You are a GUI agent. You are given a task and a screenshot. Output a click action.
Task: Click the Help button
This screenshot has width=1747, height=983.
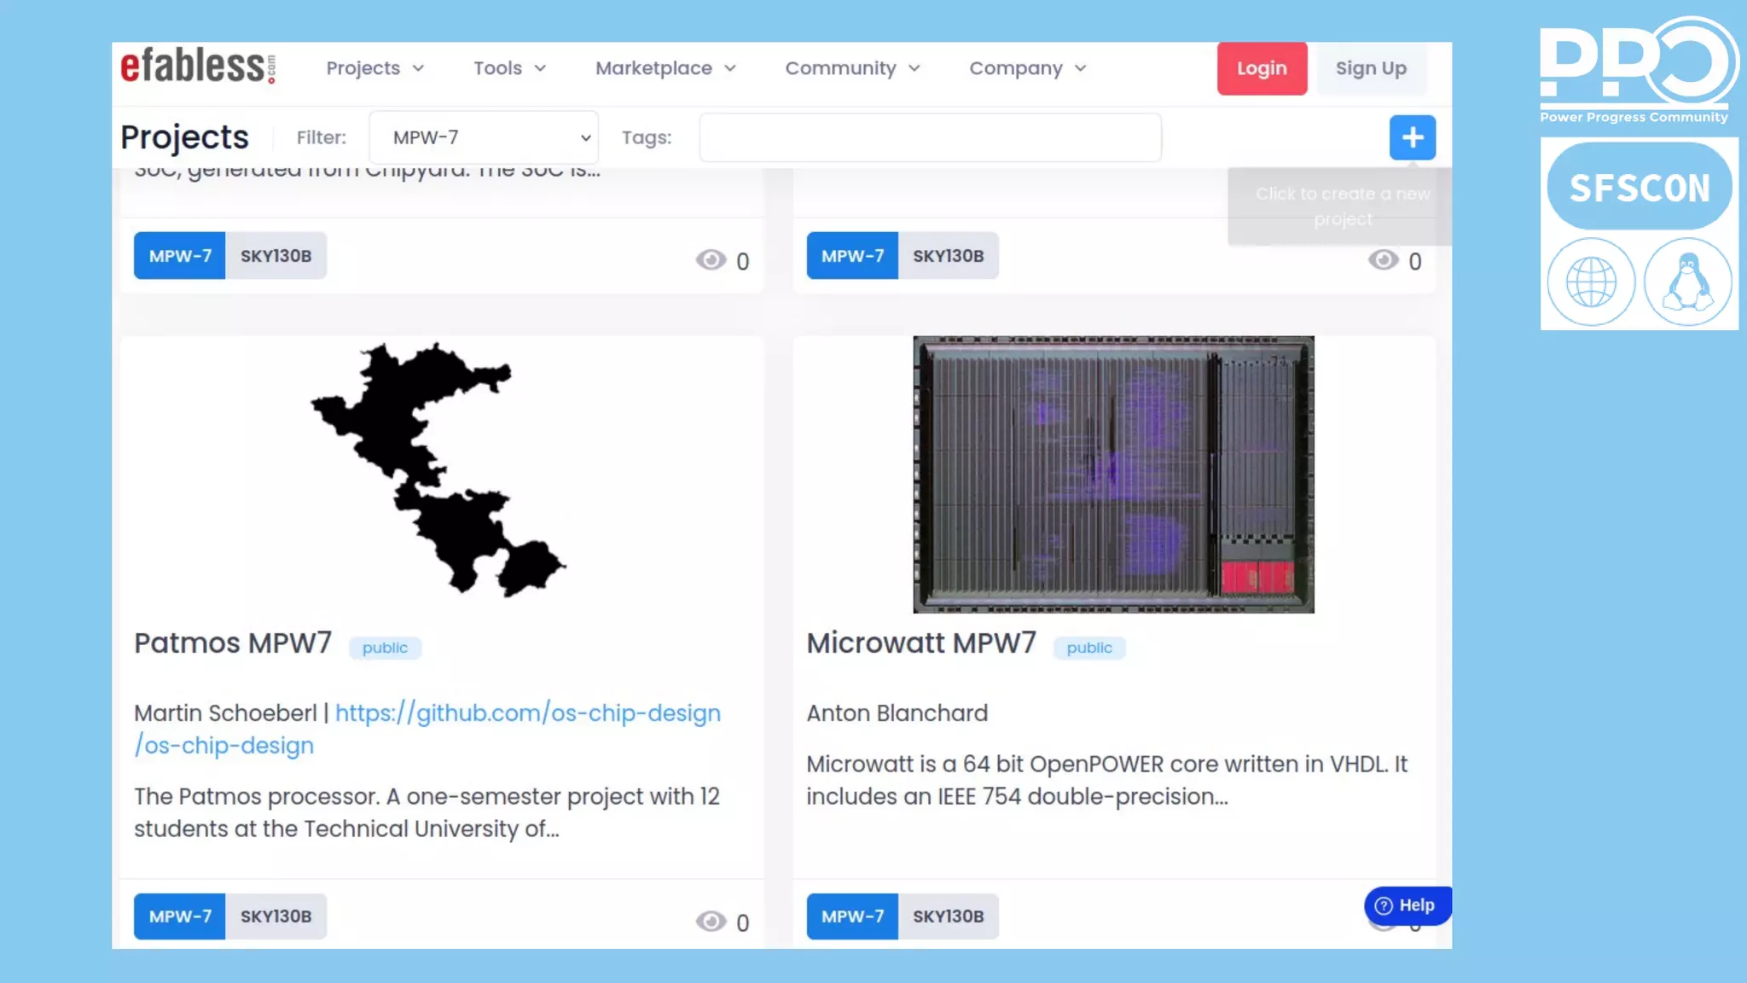click(x=1407, y=905)
